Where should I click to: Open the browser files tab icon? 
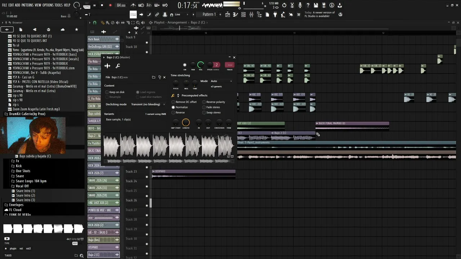tap(21, 29)
